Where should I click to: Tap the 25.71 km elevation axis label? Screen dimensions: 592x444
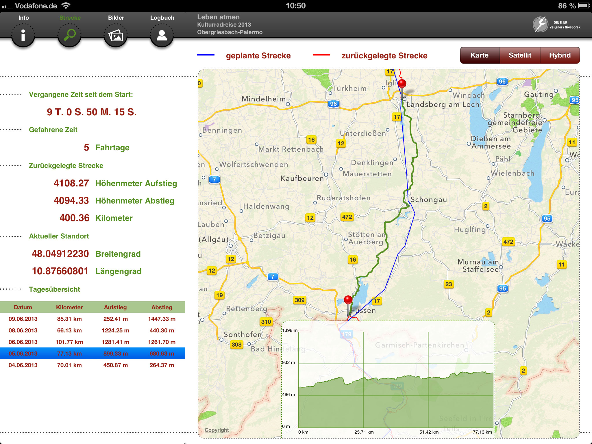(x=364, y=432)
